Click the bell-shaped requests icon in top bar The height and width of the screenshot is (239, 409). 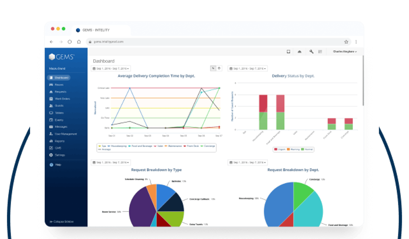(x=299, y=52)
